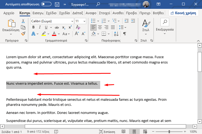Click the Cut scissors icon

point(23,21)
